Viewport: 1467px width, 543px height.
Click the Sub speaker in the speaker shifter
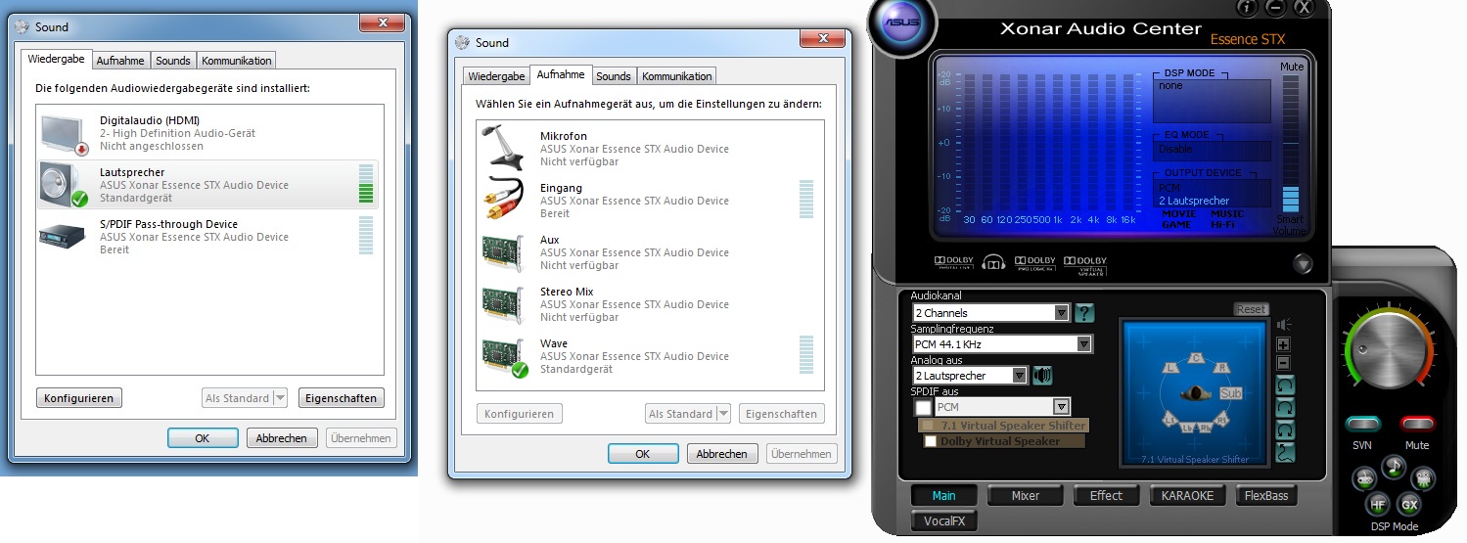coord(1230,393)
